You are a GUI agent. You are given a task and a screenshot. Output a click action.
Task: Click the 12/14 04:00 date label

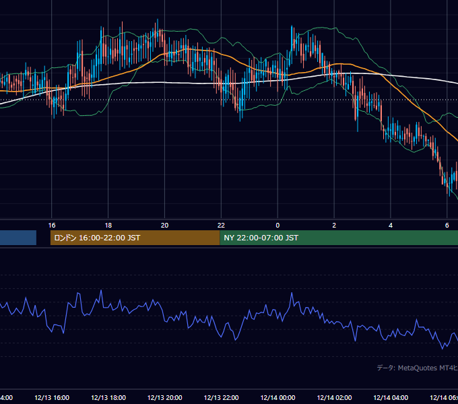click(391, 397)
